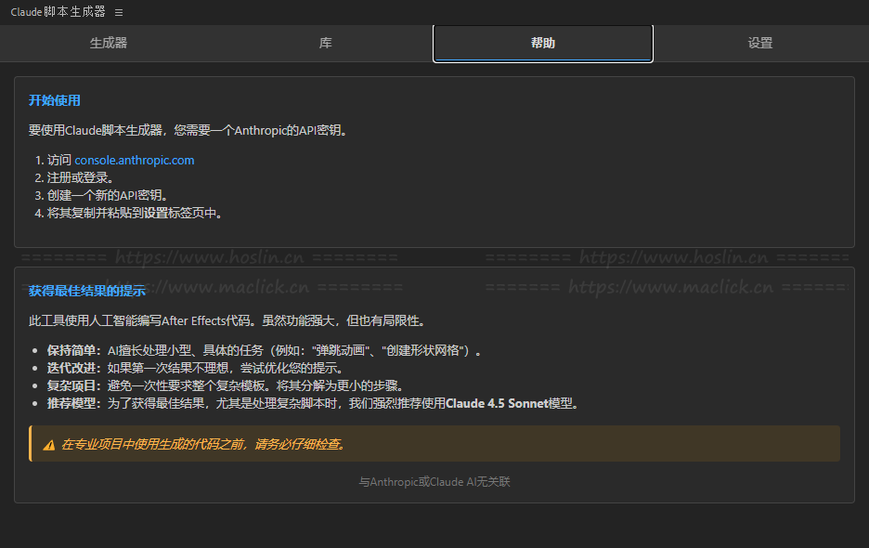Click the 推荐模型 bullet label
Viewport: 869px width, 548px height.
pos(71,403)
